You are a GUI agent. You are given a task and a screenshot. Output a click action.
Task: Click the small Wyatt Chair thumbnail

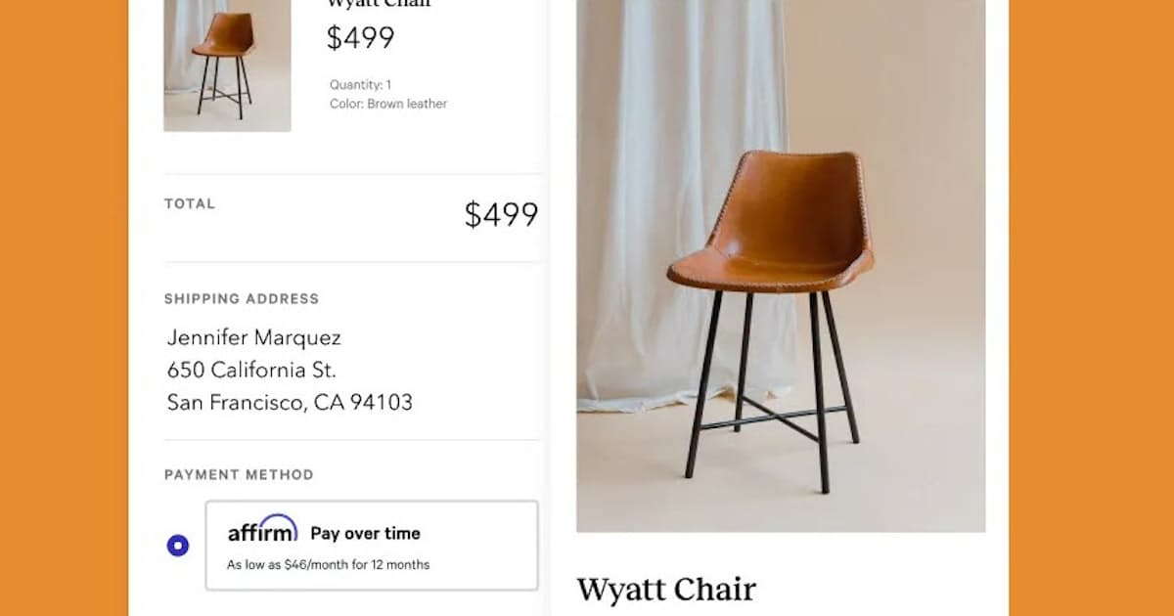[227, 66]
